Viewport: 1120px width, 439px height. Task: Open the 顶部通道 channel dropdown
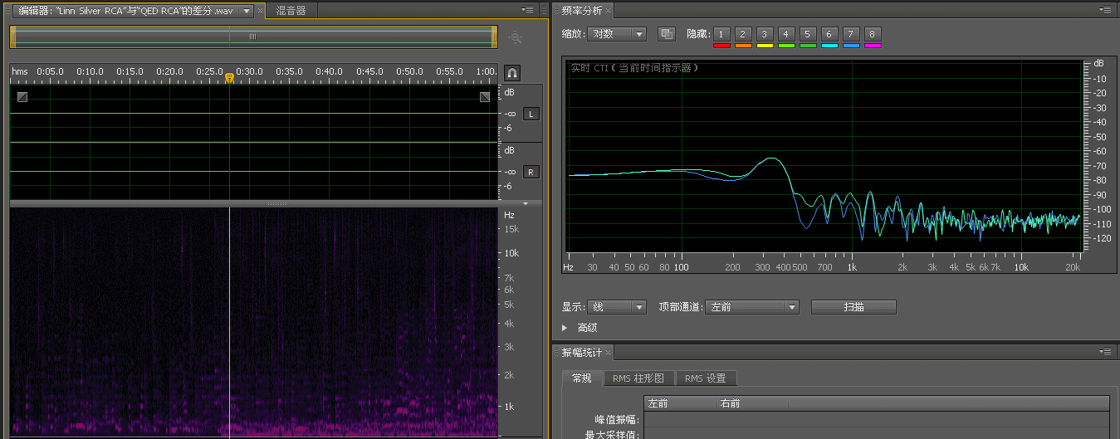[x=751, y=307]
